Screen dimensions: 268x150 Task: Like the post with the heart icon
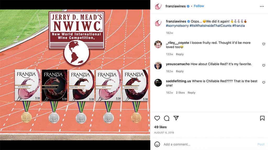(x=157, y=118)
